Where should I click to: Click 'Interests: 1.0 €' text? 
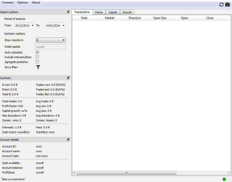[12, 127]
